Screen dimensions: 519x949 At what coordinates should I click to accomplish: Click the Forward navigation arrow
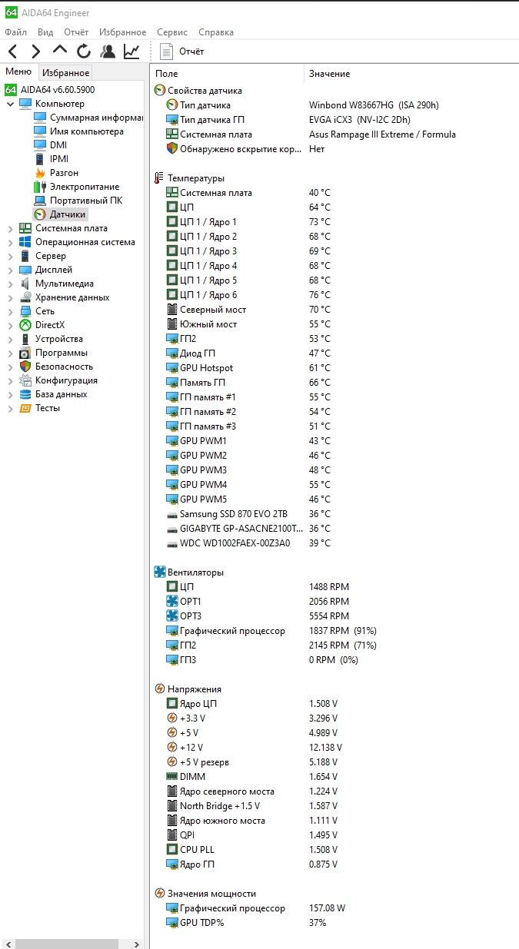[x=35, y=51]
